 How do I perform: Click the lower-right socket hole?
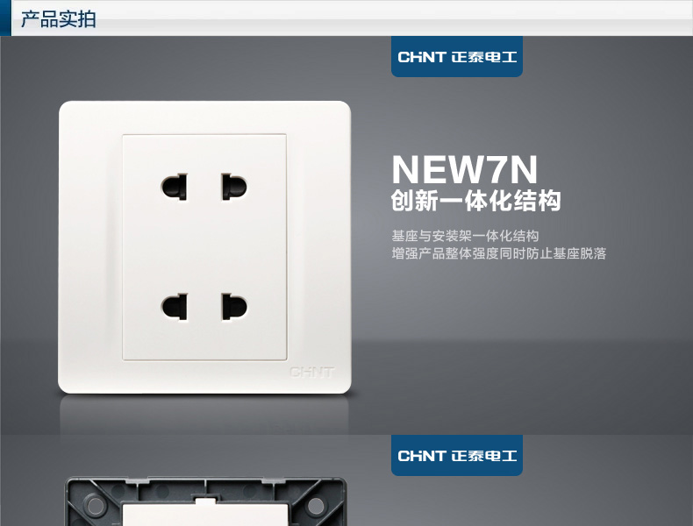click(x=234, y=307)
